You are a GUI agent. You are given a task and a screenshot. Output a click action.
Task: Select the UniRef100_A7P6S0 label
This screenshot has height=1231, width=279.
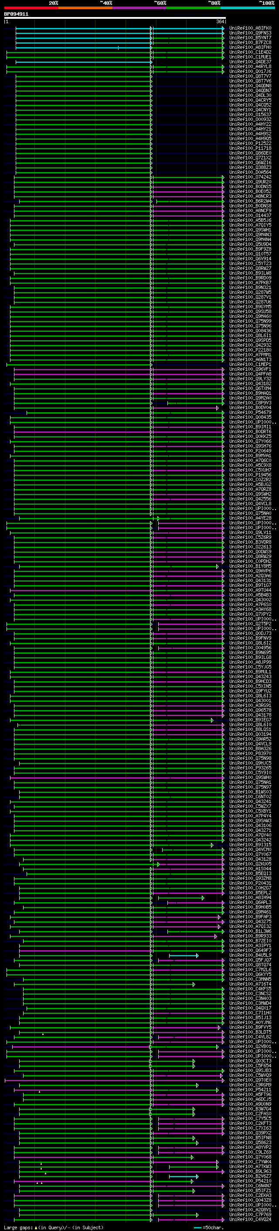[x=250, y=604]
